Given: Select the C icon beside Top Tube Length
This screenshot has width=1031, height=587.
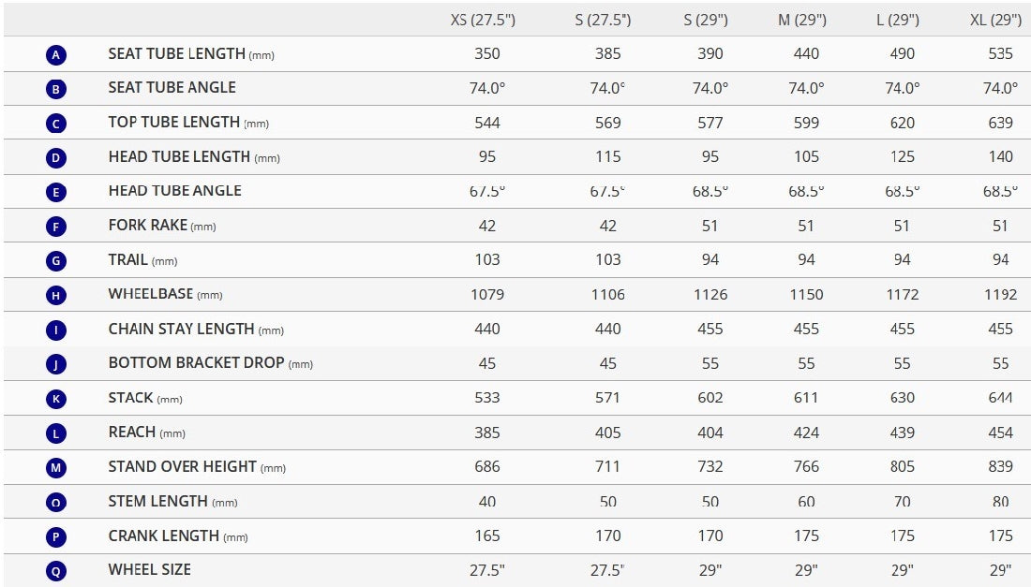Looking at the screenshot, I should (x=56, y=124).
